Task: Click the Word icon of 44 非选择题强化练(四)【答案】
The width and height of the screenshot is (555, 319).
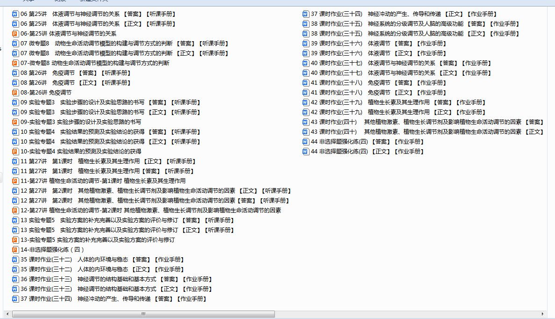Action: tap(306, 142)
